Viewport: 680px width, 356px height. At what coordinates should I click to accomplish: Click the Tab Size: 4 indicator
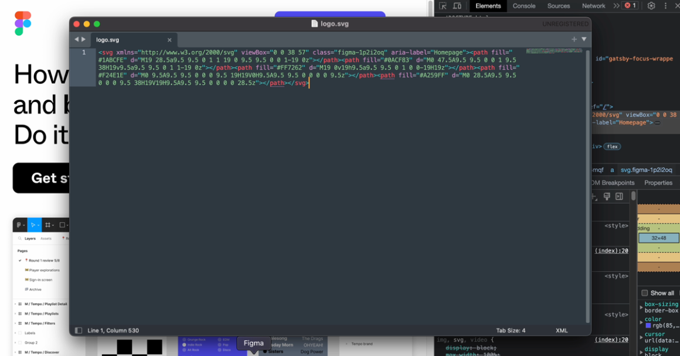511,331
